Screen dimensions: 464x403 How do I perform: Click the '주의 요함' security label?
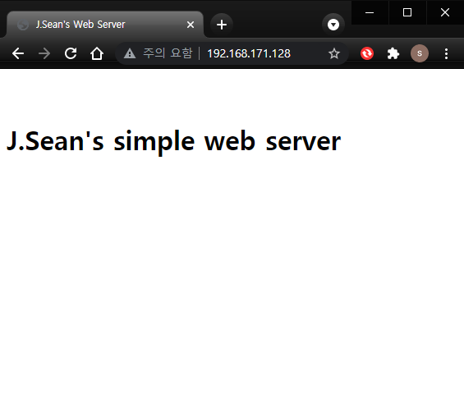tap(168, 53)
